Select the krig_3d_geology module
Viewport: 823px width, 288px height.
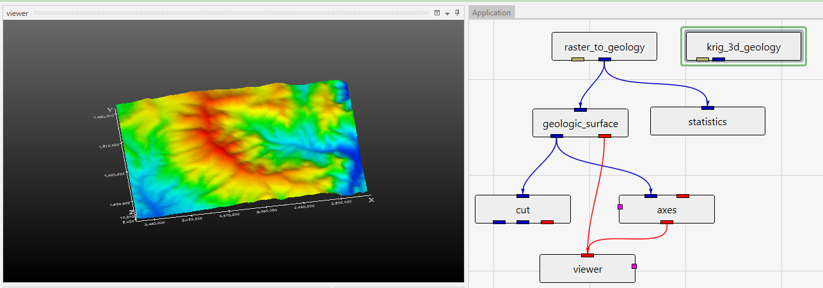743,47
